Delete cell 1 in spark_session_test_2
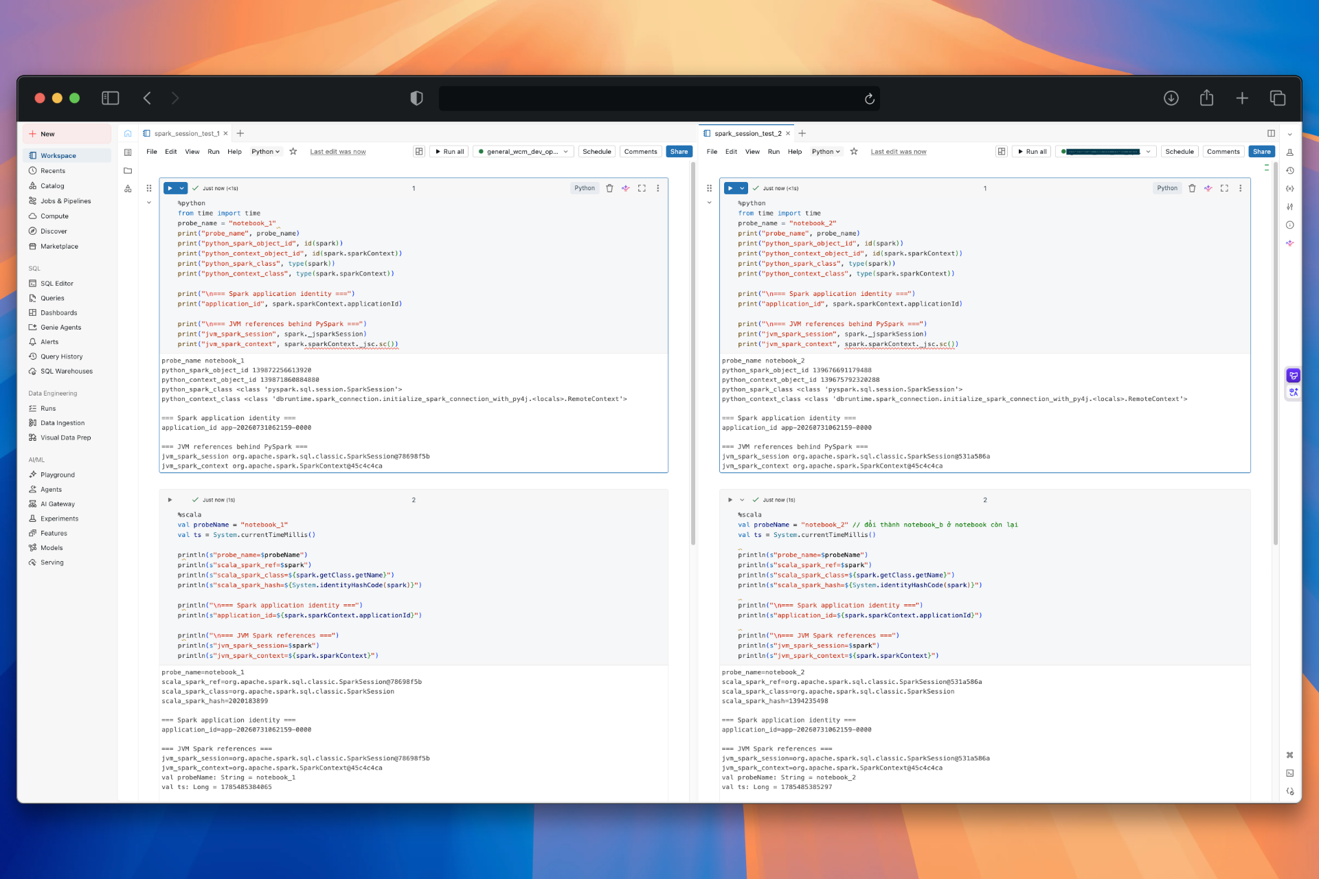Screen dimensions: 1319x879 pos(1192,188)
